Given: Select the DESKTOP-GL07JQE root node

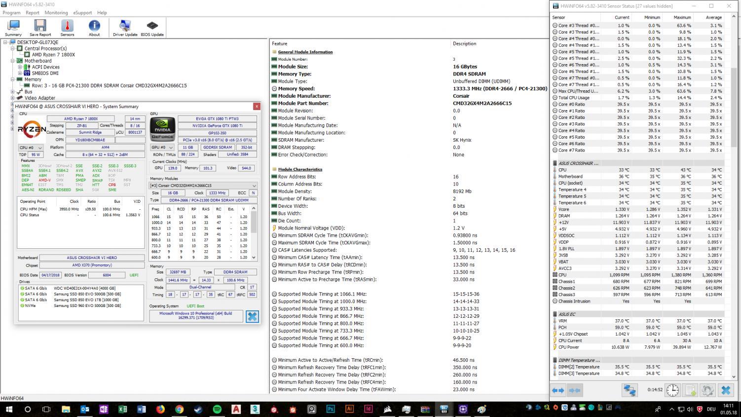Looking at the screenshot, I should (37, 42).
